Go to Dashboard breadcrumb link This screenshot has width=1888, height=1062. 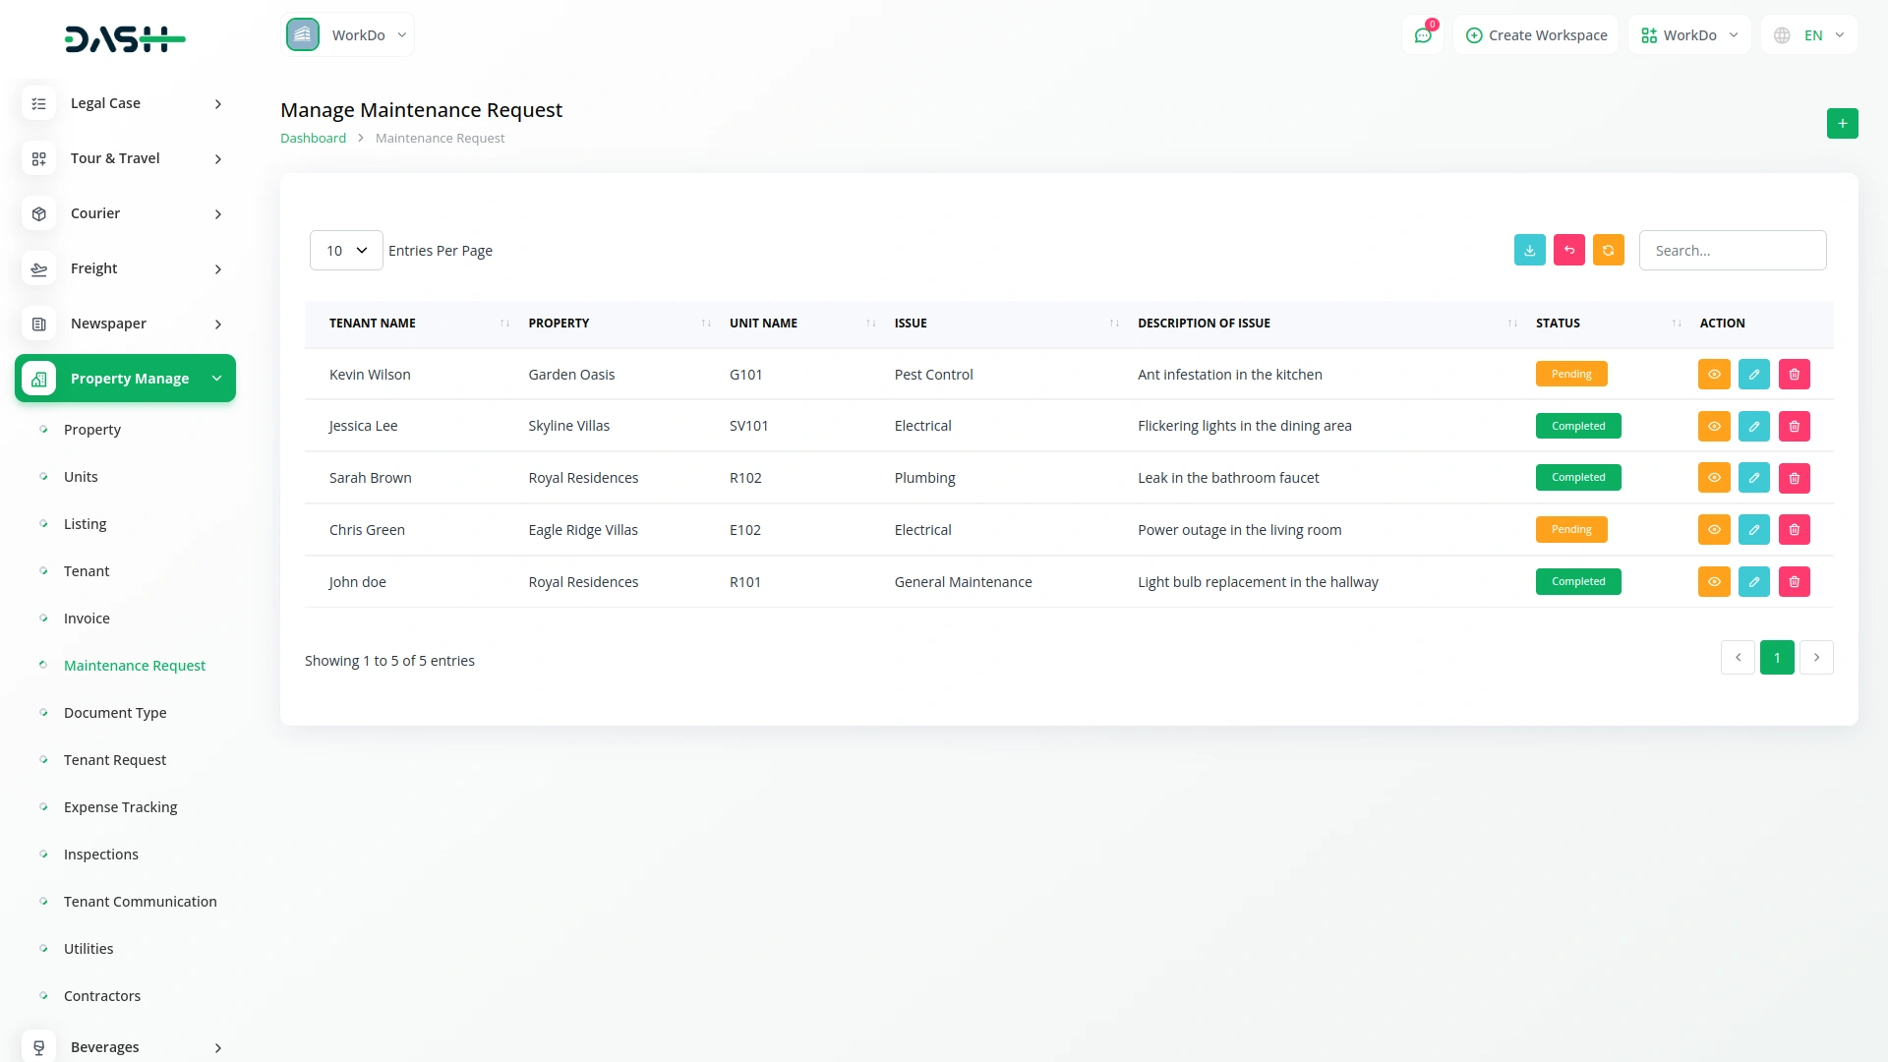pyautogui.click(x=313, y=139)
